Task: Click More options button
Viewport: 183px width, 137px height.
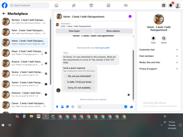Action: (x=113, y=31)
